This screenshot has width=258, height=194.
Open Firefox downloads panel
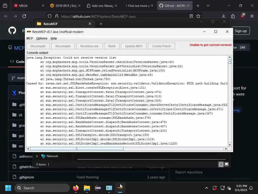coord(223,16)
